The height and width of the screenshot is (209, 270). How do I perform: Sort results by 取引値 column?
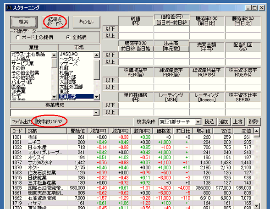point(203,131)
